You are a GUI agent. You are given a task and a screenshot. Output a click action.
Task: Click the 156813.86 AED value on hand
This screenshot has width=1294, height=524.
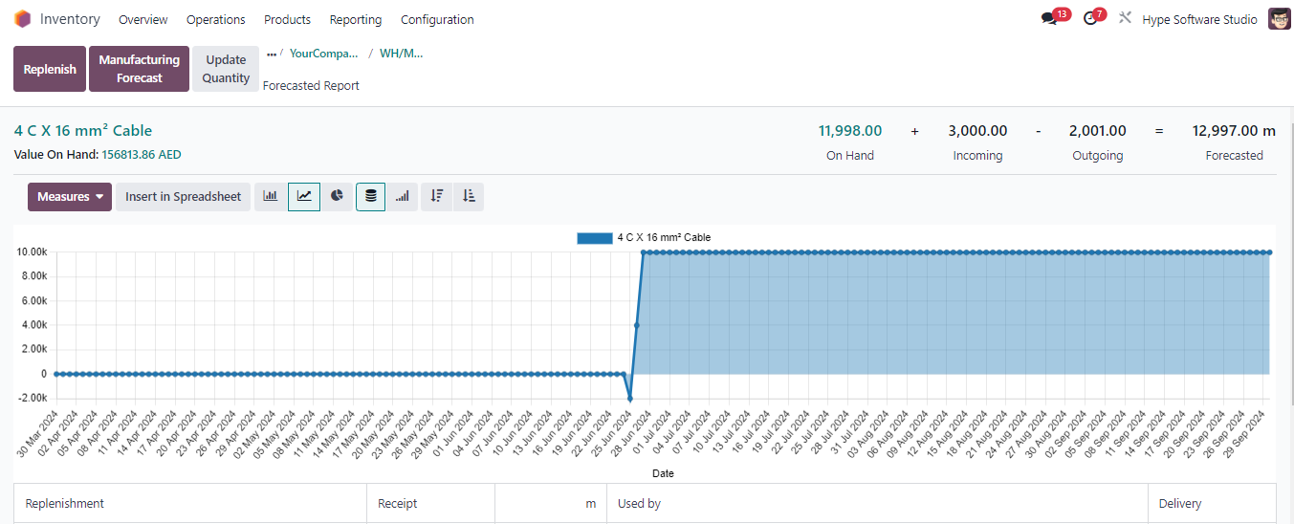coord(142,155)
